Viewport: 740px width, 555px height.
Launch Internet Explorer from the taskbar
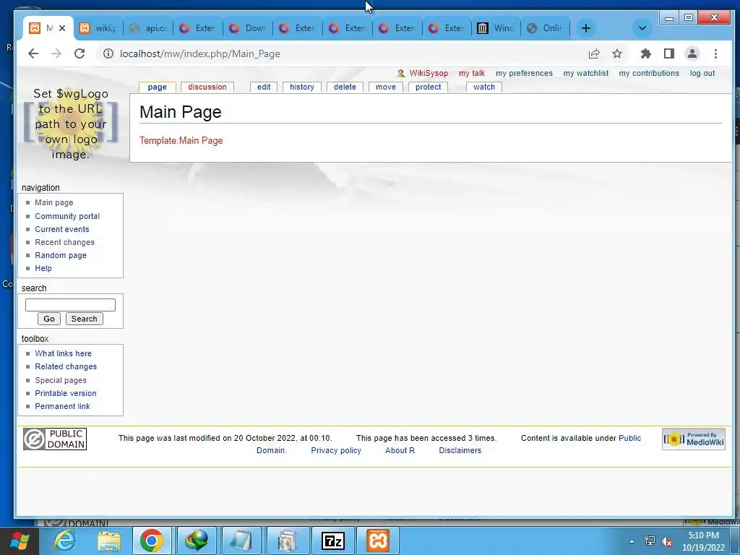(x=64, y=541)
